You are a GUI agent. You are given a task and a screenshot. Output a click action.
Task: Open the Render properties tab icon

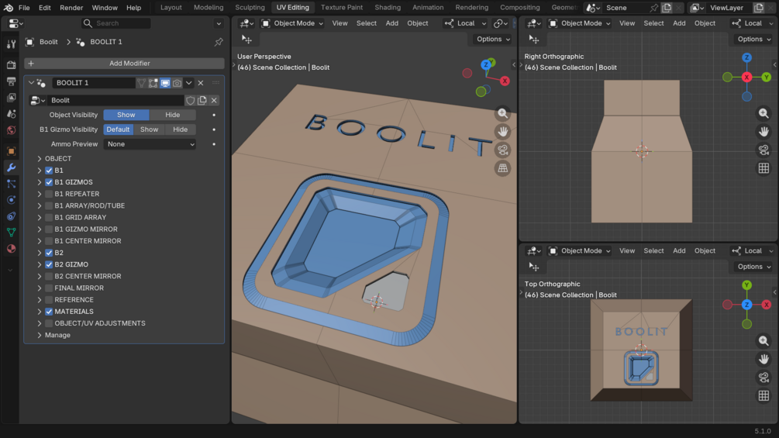(x=11, y=64)
